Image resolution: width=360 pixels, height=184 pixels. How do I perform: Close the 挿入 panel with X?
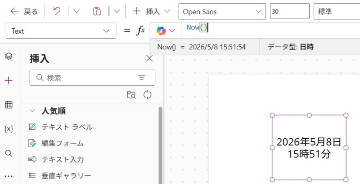149,59
